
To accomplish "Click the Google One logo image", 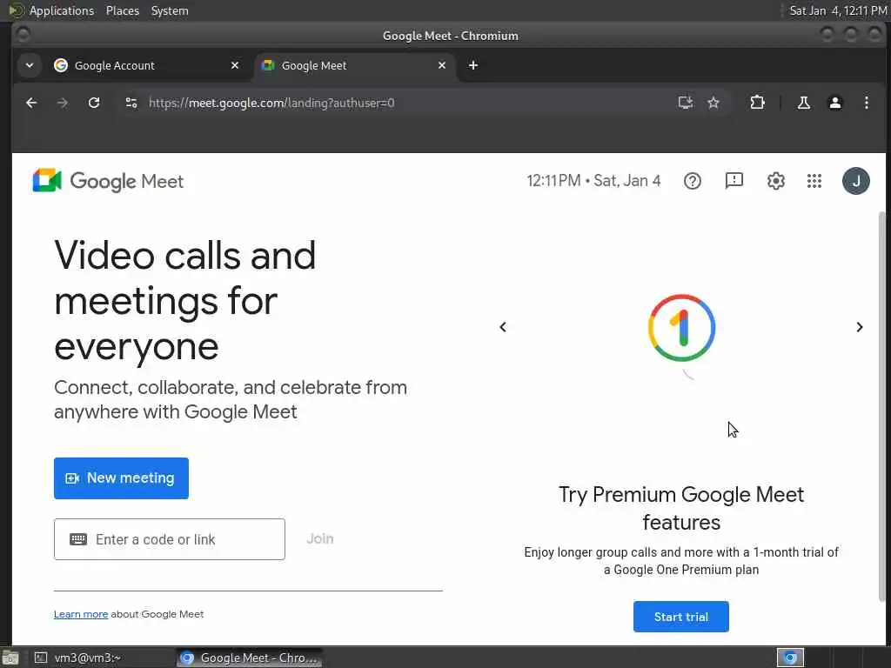I will [681, 328].
